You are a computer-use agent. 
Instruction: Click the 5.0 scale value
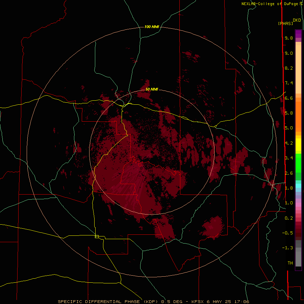click(289, 128)
